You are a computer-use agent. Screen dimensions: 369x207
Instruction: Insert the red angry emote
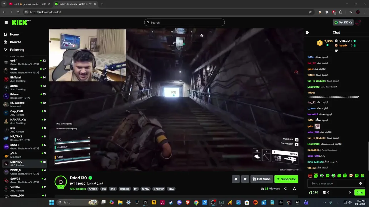pos(310,176)
